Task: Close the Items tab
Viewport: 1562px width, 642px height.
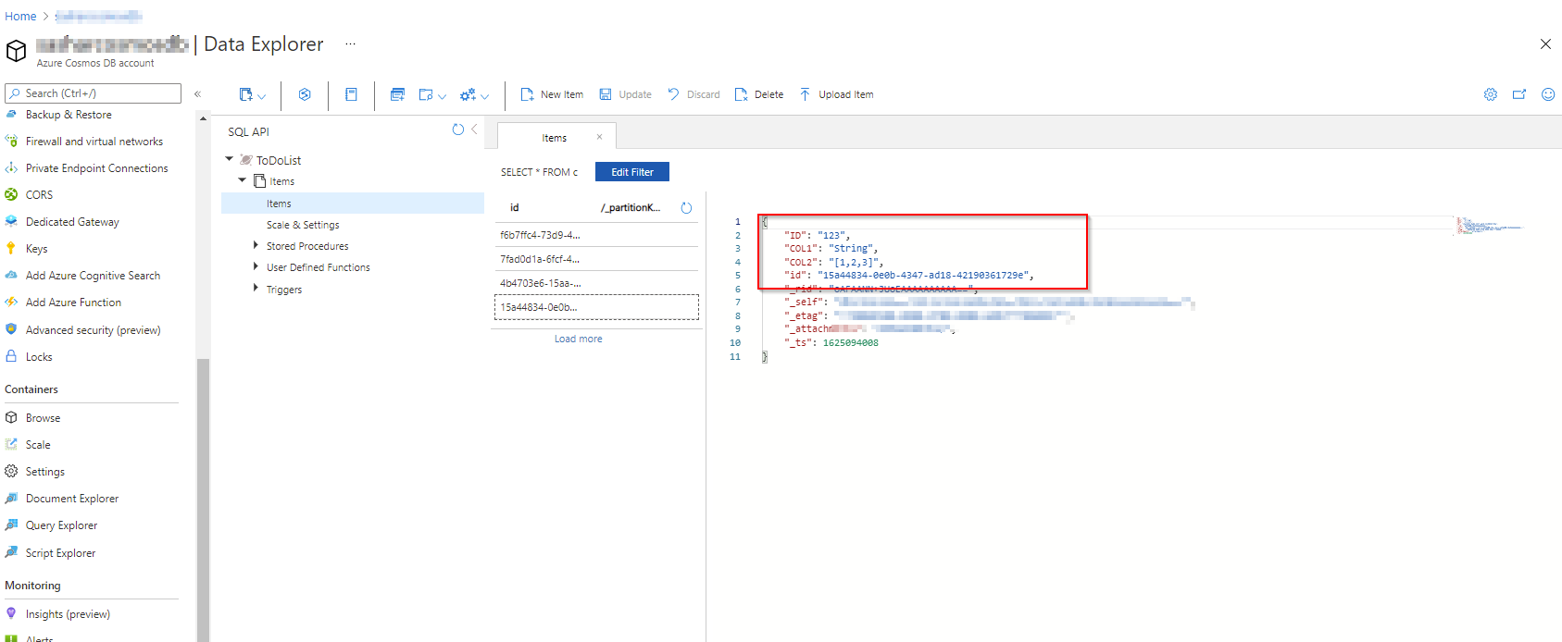Action: tap(599, 137)
